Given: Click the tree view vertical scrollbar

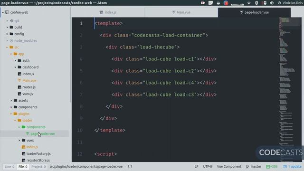Looking at the screenshot, I should coord(70,54).
